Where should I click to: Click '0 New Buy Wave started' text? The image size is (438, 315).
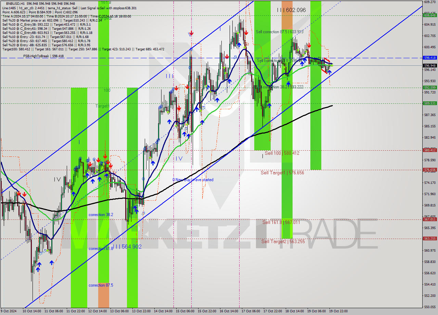(193, 180)
